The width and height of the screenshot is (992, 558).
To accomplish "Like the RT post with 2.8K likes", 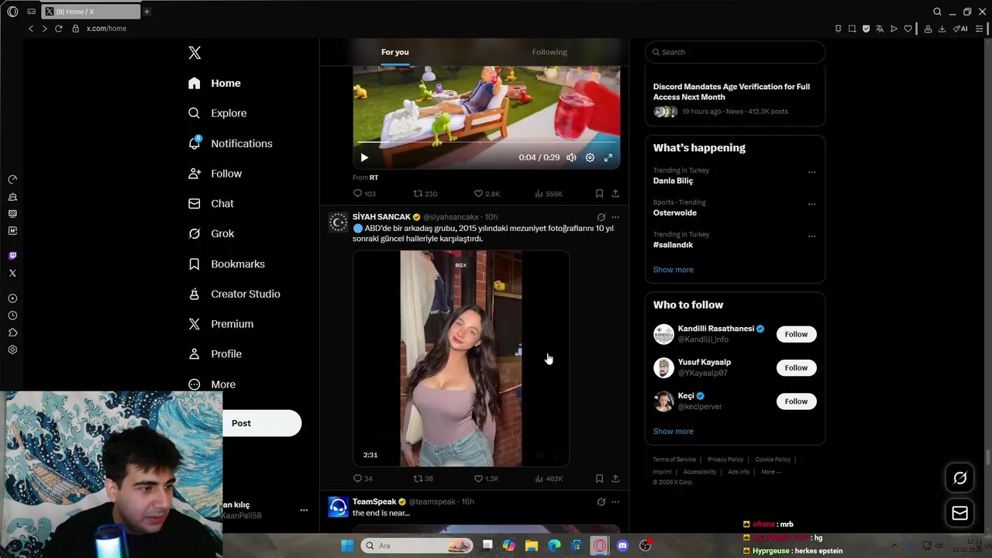I will click(x=487, y=194).
